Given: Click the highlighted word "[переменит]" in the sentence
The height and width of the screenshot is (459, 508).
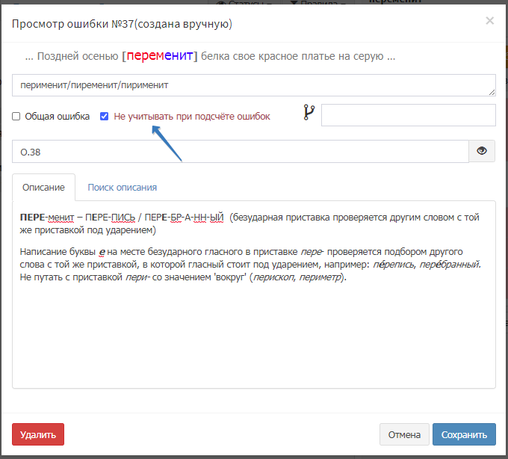Looking at the screenshot, I should pos(160,56).
